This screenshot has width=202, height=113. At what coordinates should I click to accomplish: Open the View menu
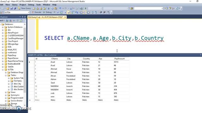[8, 5]
